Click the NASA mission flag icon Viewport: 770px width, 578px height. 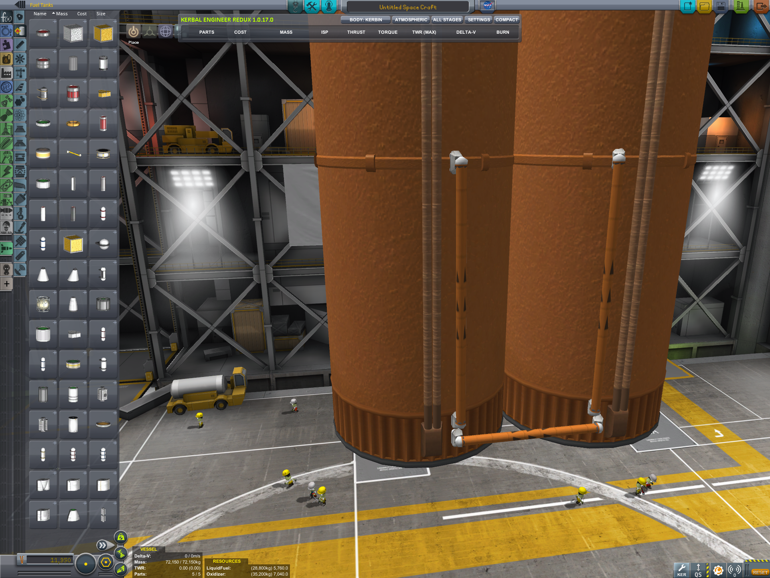tap(488, 6)
